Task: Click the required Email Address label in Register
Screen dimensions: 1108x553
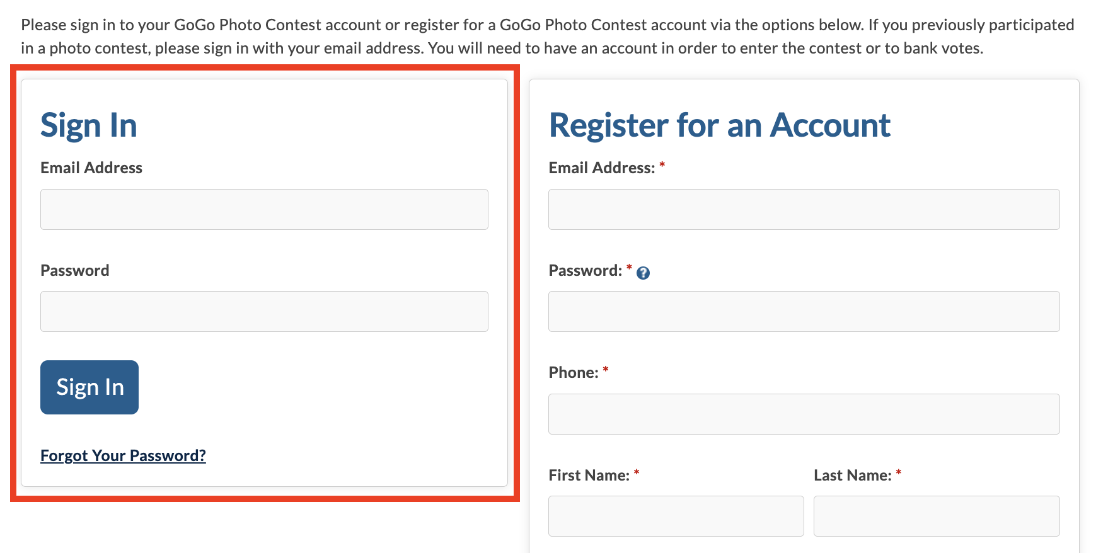Action: point(602,168)
